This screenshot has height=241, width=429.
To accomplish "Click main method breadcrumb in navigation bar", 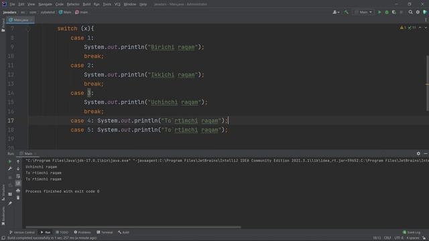I will (82, 12).
